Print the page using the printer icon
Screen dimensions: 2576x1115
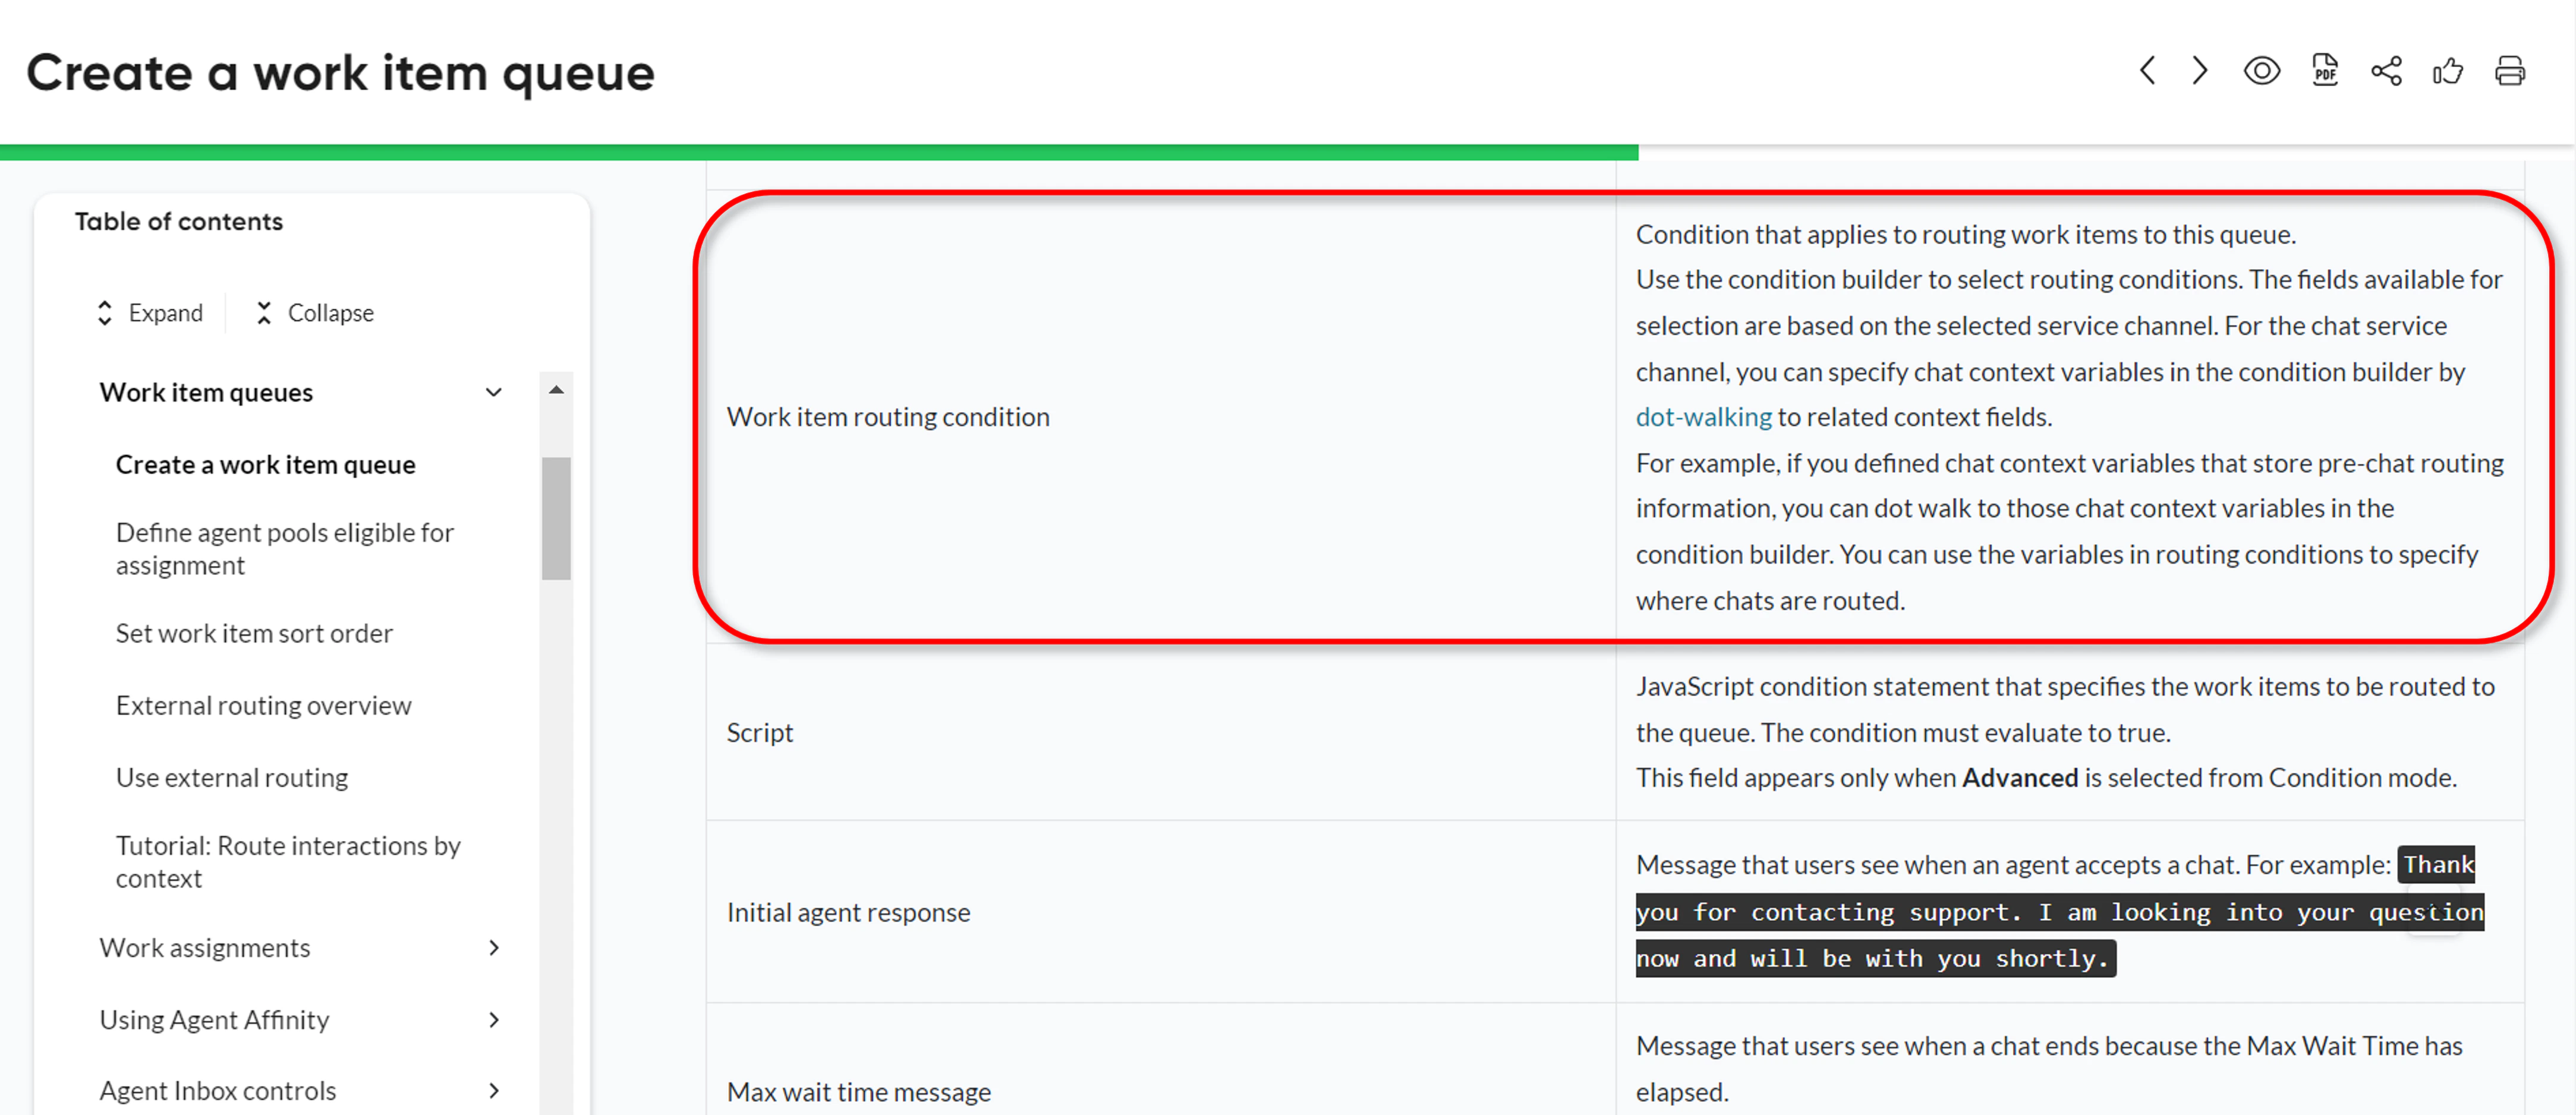[x=2509, y=70]
